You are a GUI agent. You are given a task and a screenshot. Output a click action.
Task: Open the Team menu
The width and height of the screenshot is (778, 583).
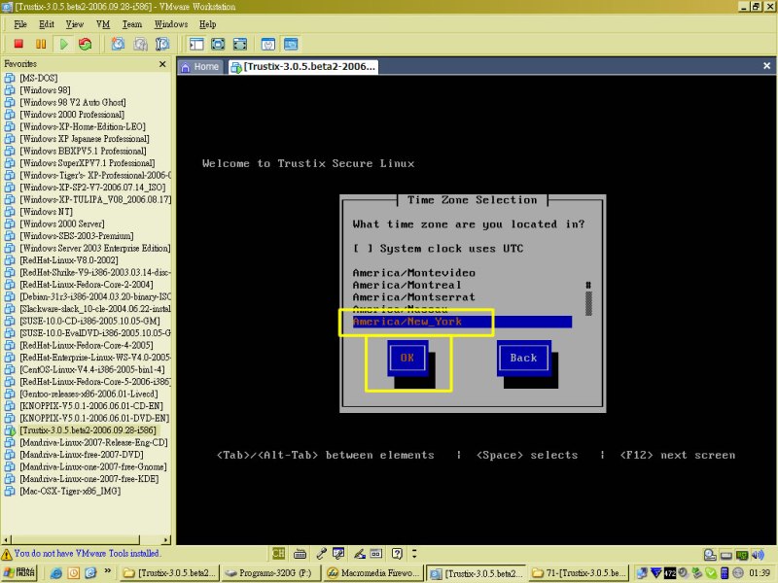[132, 24]
